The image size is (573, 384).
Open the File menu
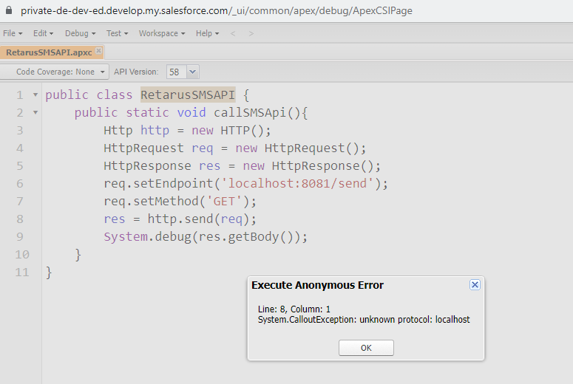point(12,33)
